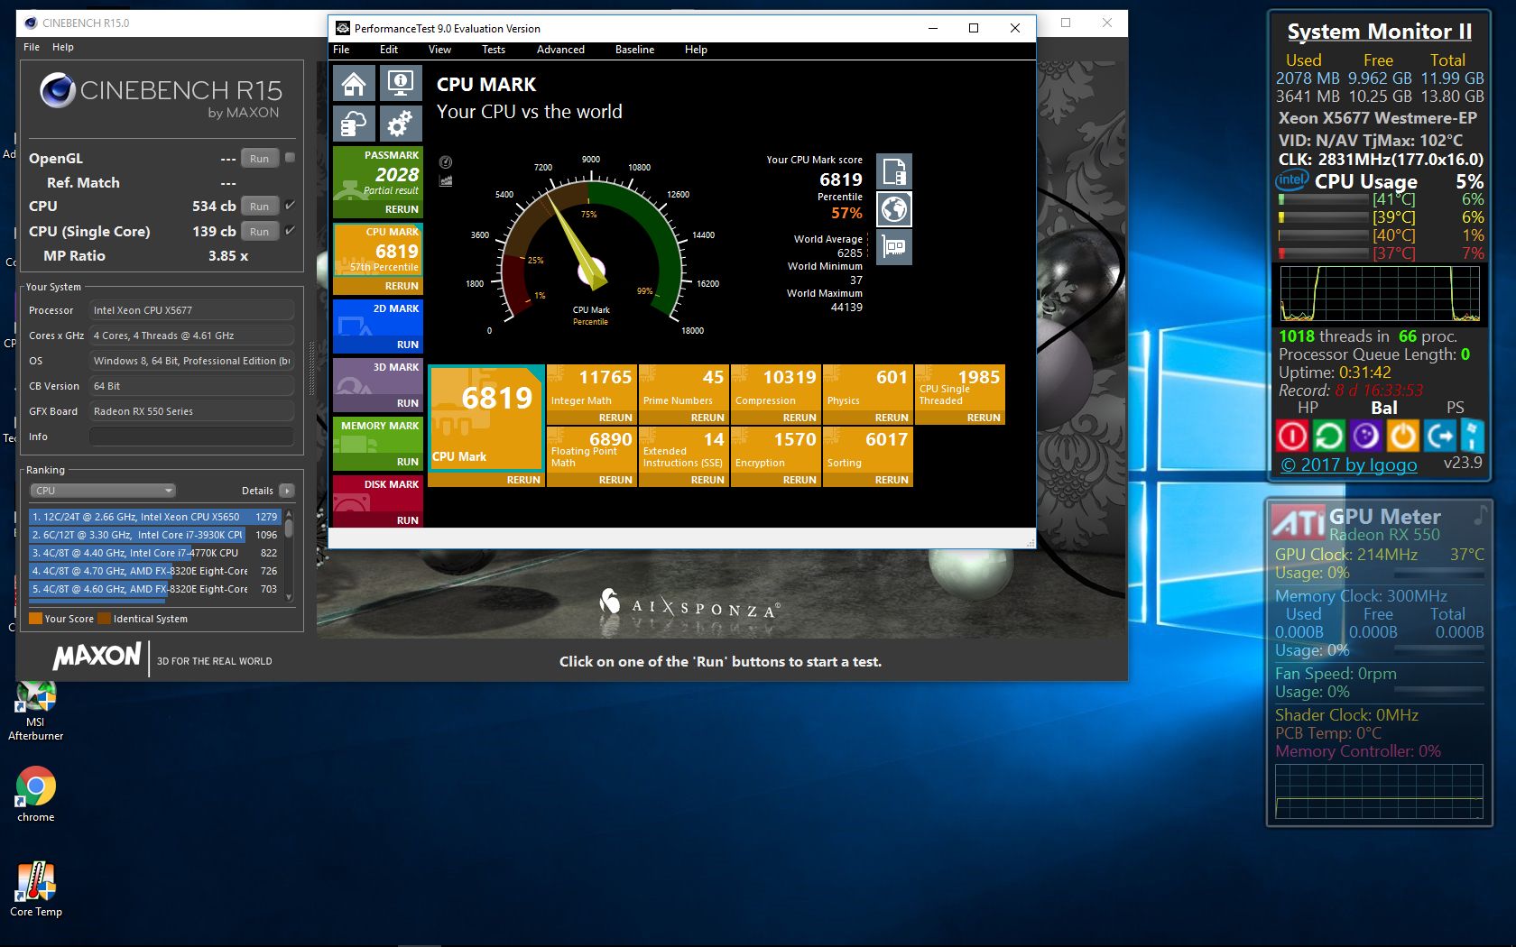
Task: Open the Baseline menu in PerformanceTest
Action: [x=634, y=50]
